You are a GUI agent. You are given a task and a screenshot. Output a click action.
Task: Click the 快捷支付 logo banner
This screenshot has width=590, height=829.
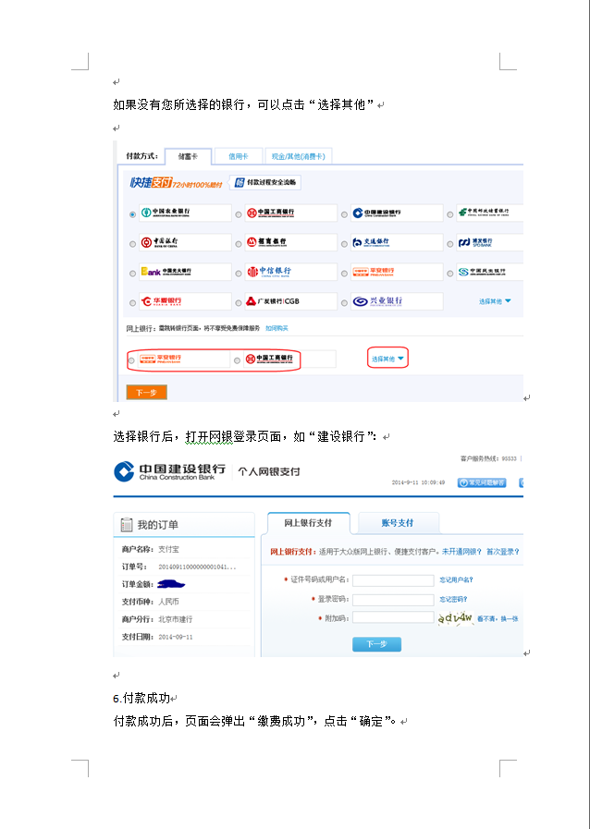coord(176,183)
